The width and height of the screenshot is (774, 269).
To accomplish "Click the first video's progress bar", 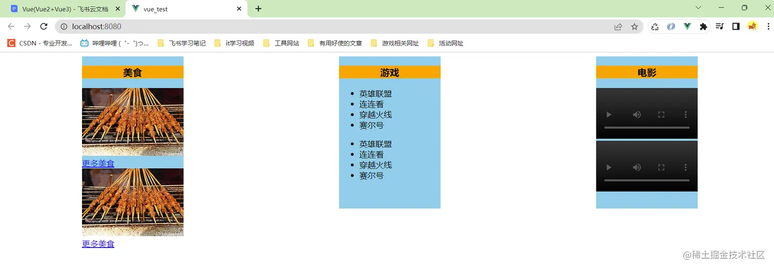I will (647, 127).
